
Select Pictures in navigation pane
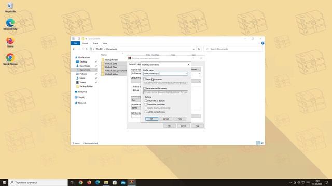(83, 74)
